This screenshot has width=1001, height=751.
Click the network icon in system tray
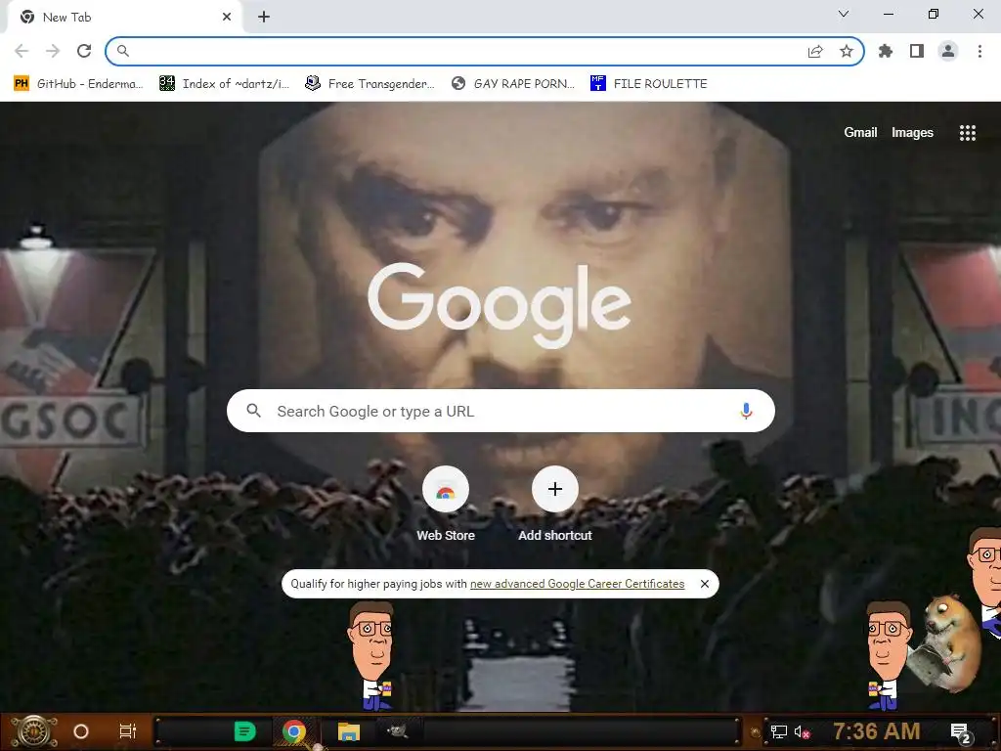tap(779, 731)
